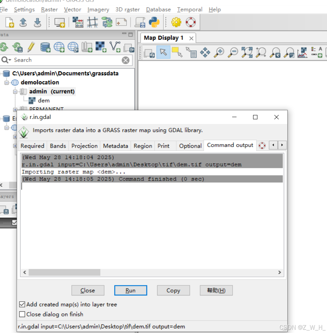This screenshot has height=333, width=327.
Task: Add existing or new database icon
Action: [x=45, y=47]
